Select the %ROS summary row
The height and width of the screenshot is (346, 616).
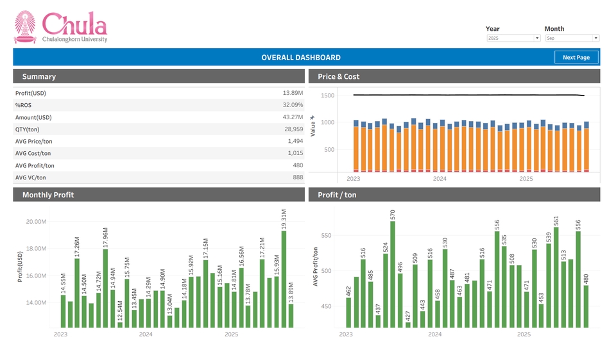click(158, 105)
